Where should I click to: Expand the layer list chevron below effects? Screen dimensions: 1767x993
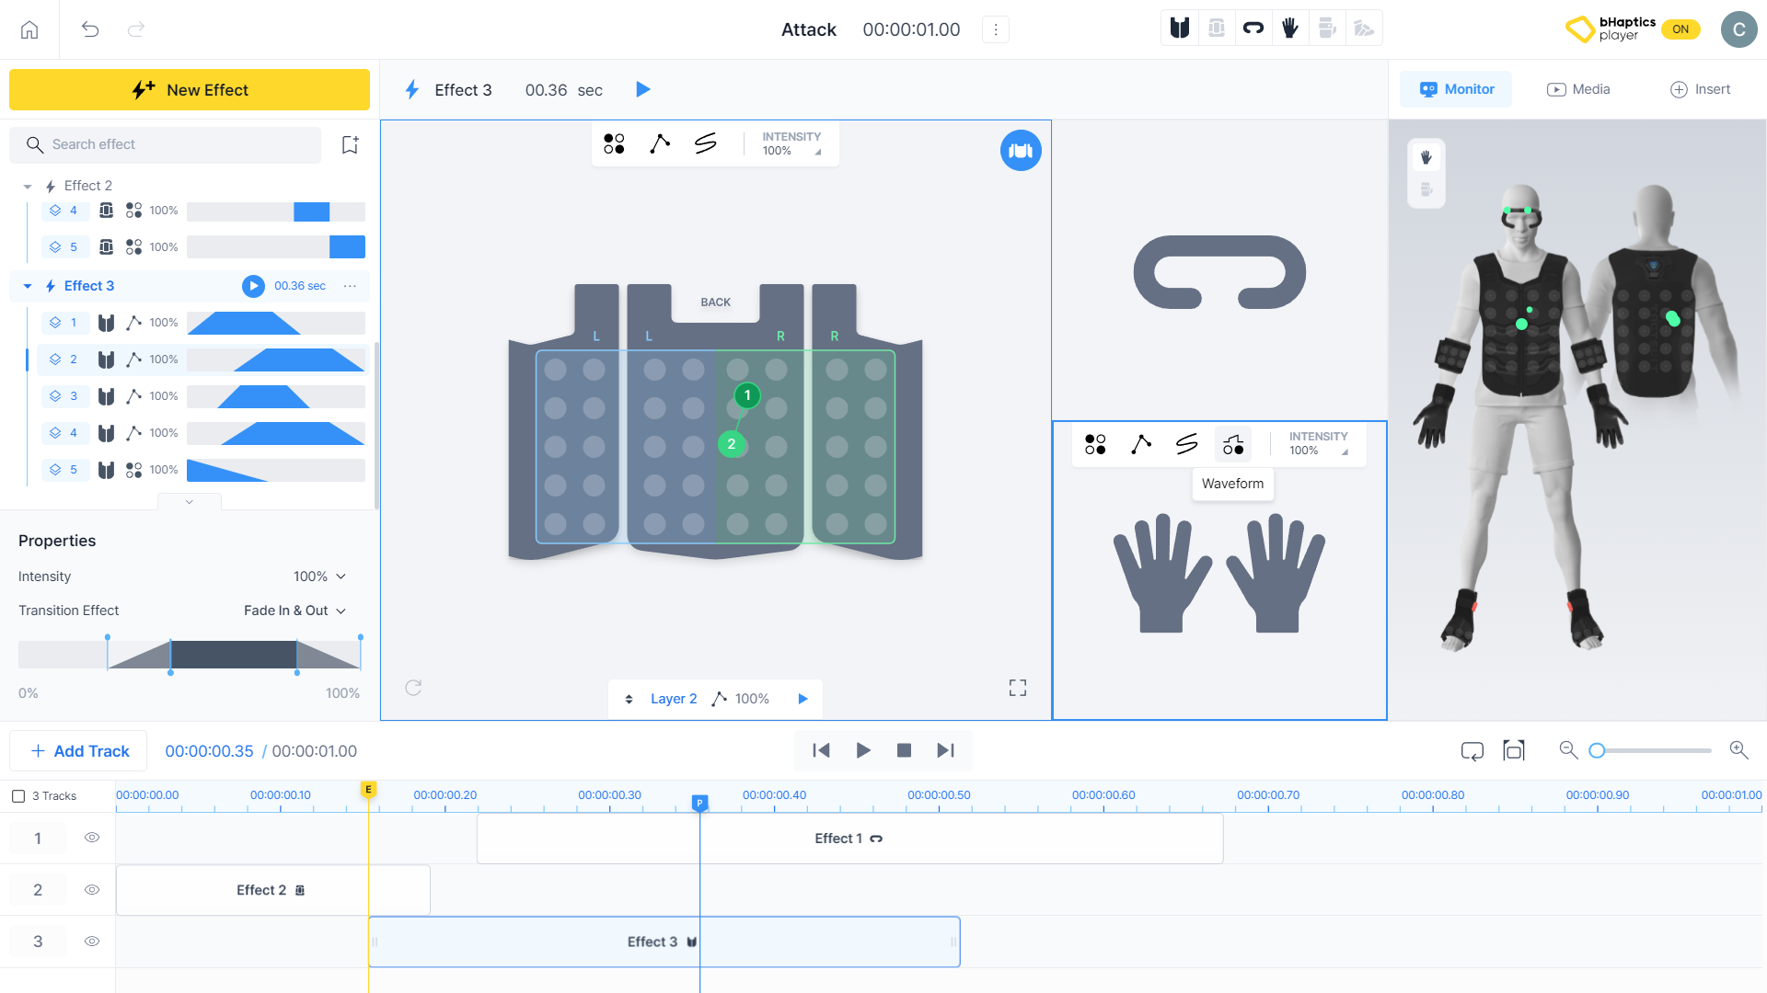[189, 502]
